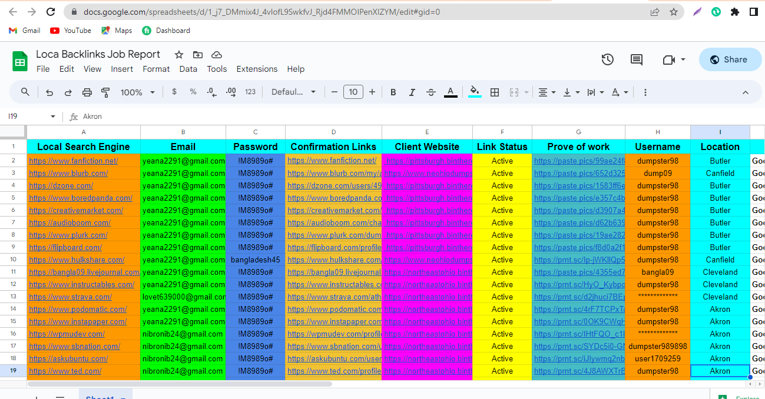
Task: Select the Link Status header cell
Action: (502, 147)
